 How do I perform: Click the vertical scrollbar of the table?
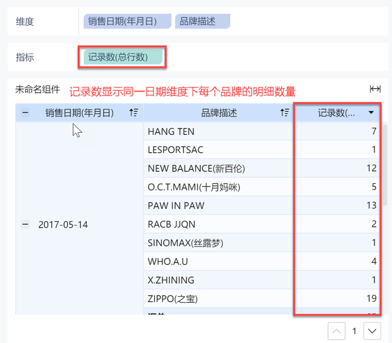coord(385,165)
